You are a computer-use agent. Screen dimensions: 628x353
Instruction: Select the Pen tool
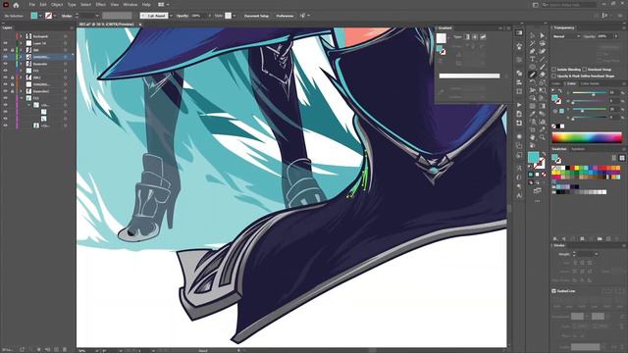coord(532,51)
